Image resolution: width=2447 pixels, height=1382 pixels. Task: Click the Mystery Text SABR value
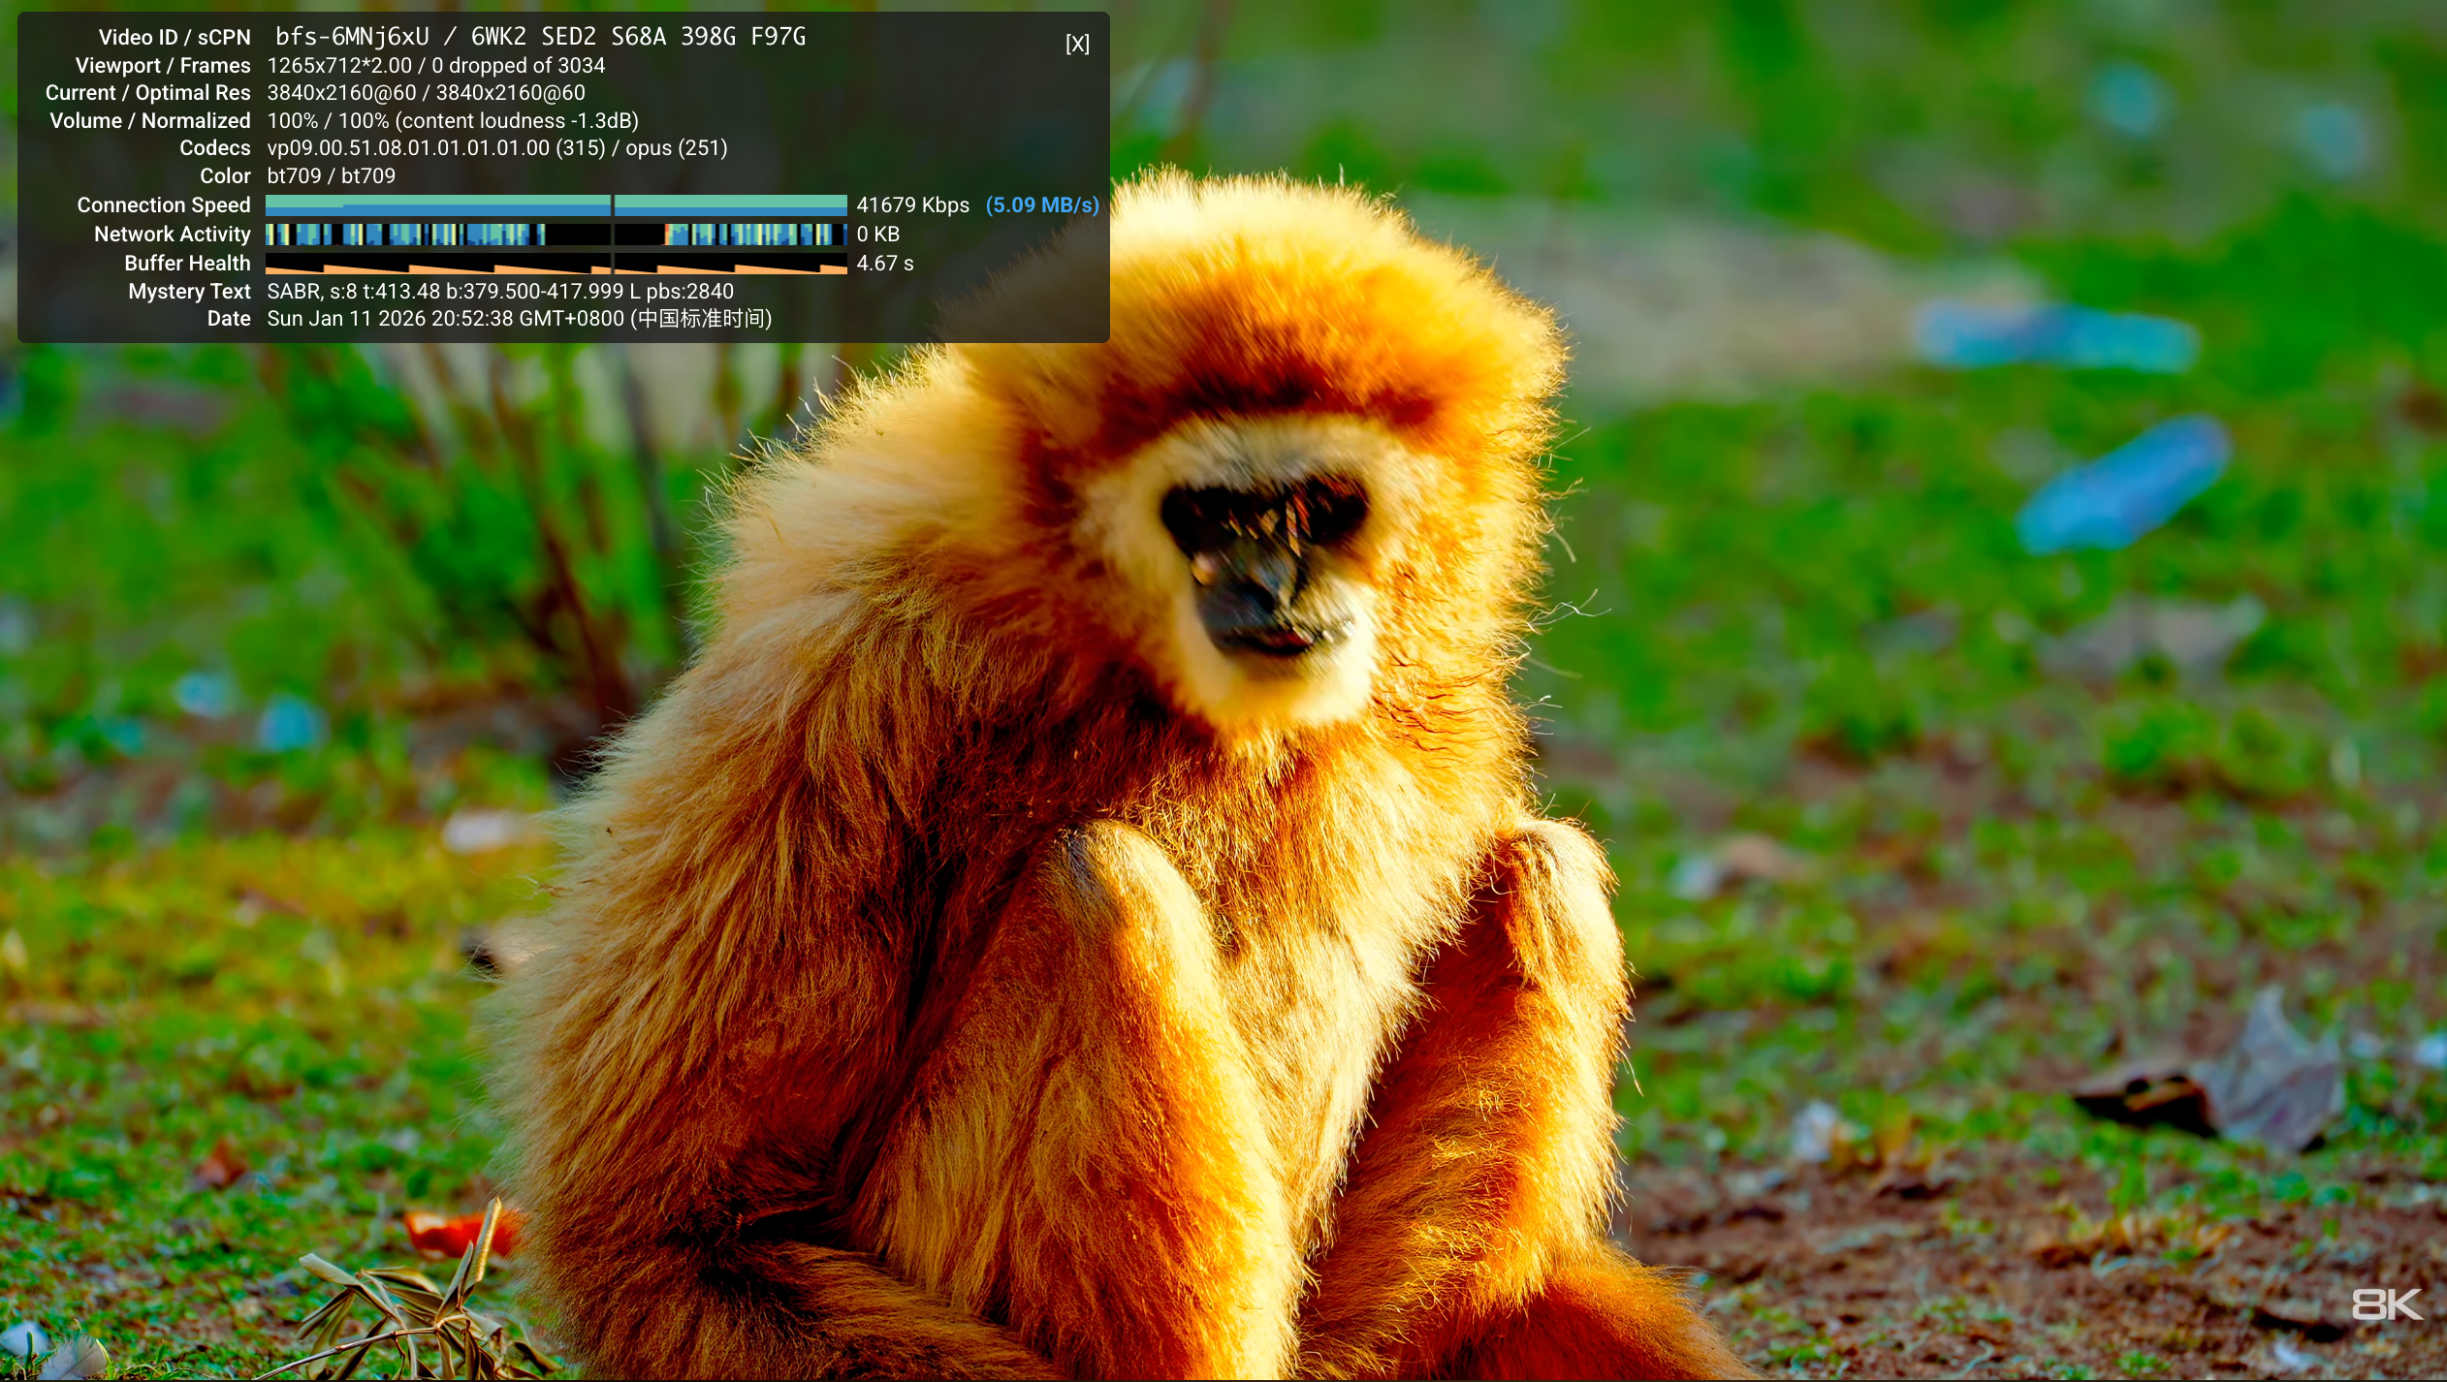499,292
